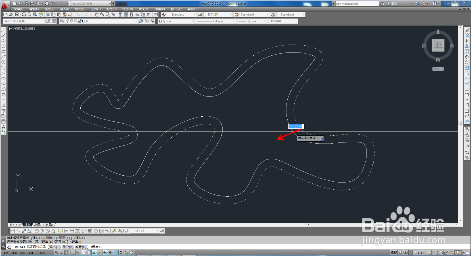The height and width of the screenshot is (256, 471).
Task: Open the Text Style manager icon
Action: pyautogui.click(x=164, y=14)
